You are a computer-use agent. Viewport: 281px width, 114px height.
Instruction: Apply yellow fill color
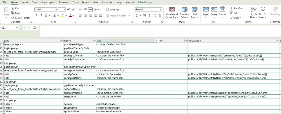(x=63, y=15)
